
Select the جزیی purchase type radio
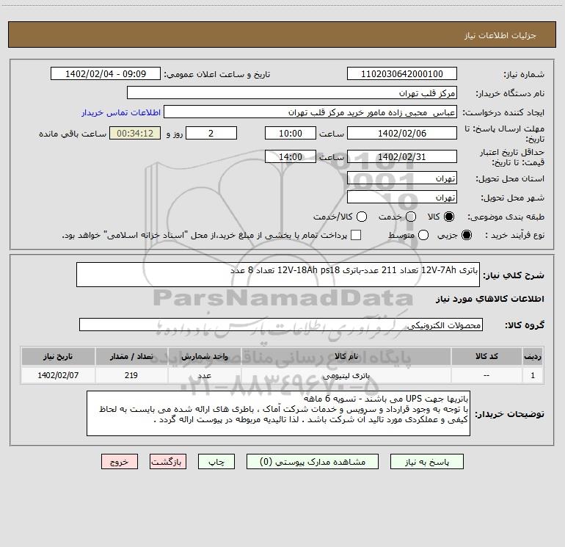point(467,235)
